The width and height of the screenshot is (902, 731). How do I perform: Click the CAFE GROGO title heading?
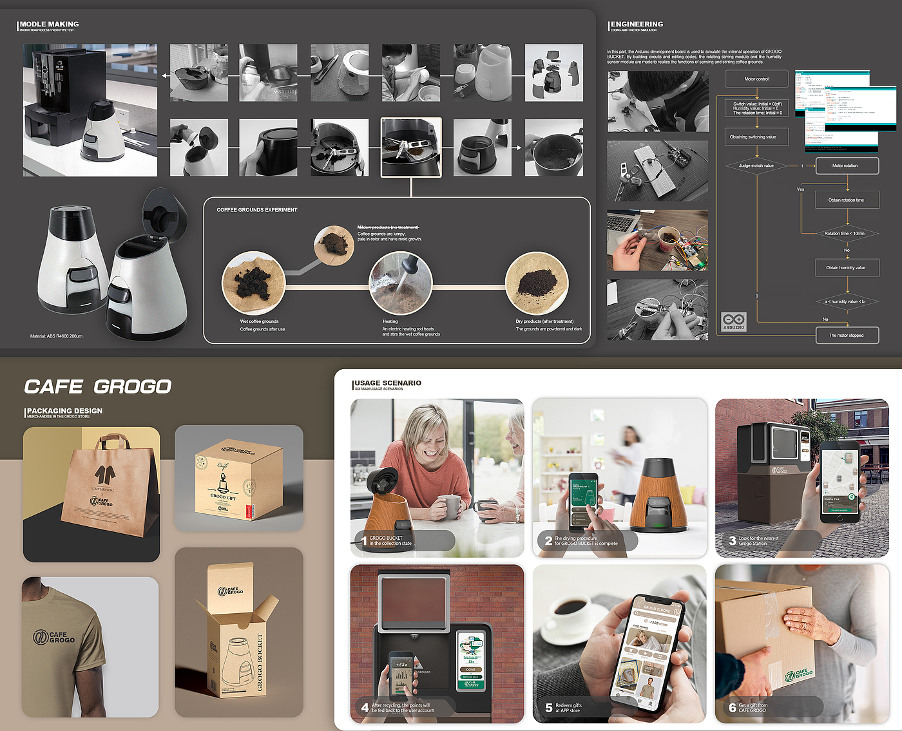click(x=98, y=386)
